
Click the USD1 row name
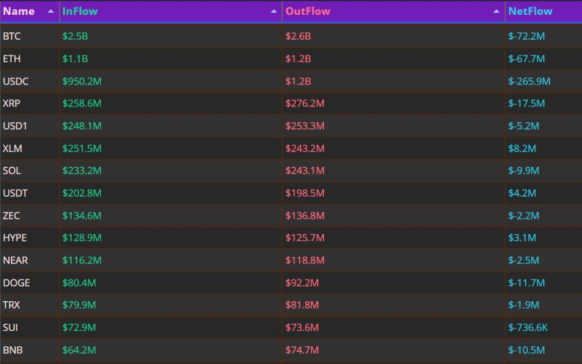pos(15,126)
